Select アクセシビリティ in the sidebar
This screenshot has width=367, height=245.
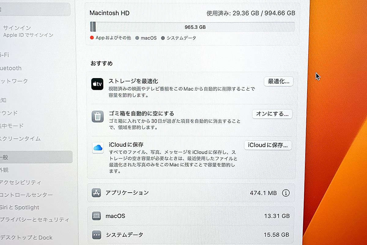(20, 183)
